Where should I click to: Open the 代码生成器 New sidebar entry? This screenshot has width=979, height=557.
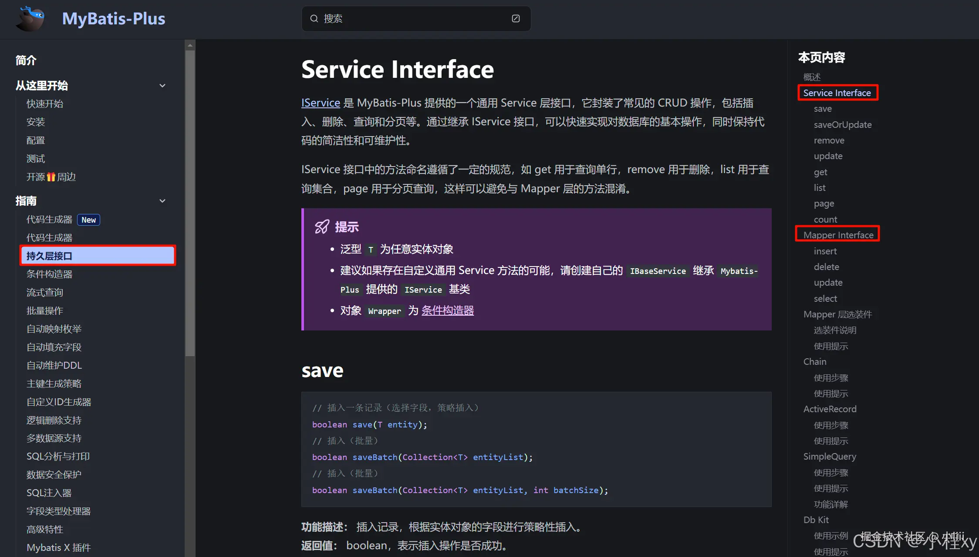click(x=49, y=219)
